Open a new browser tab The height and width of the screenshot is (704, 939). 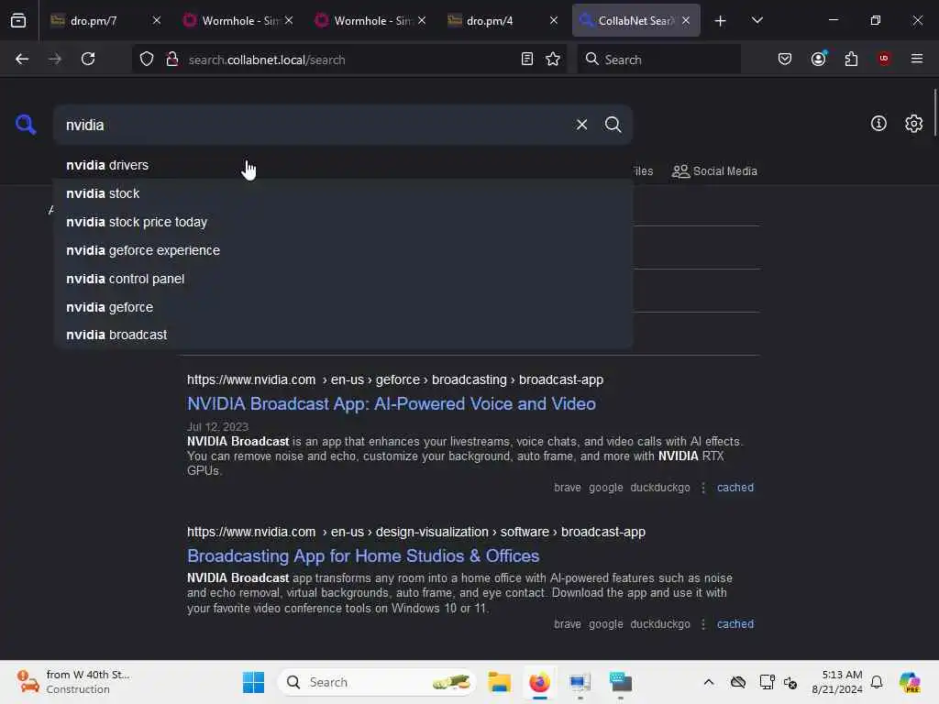(721, 21)
